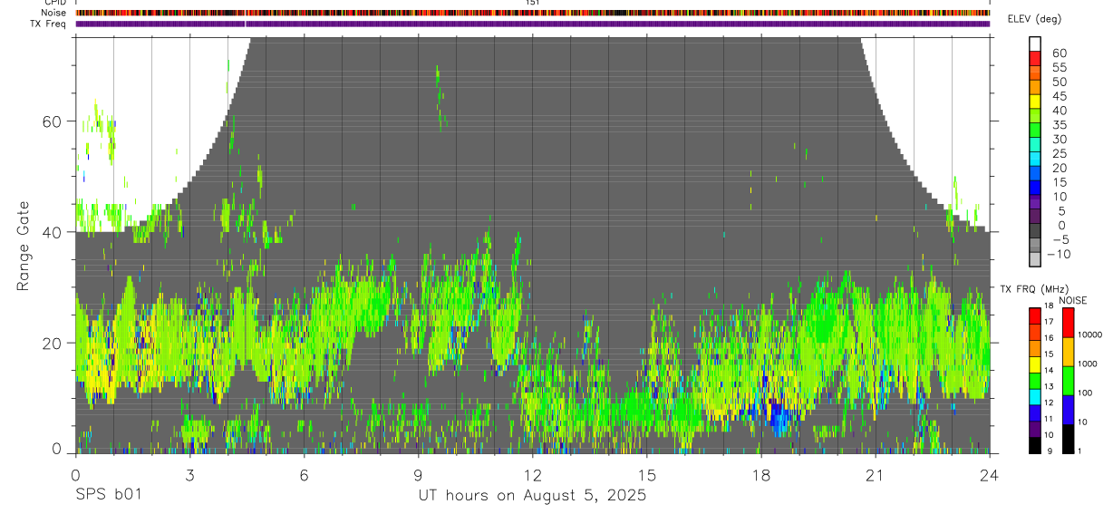Select the '21' tick on the UT hours axis
Viewport: 1113px width, 514px height.
click(x=876, y=474)
